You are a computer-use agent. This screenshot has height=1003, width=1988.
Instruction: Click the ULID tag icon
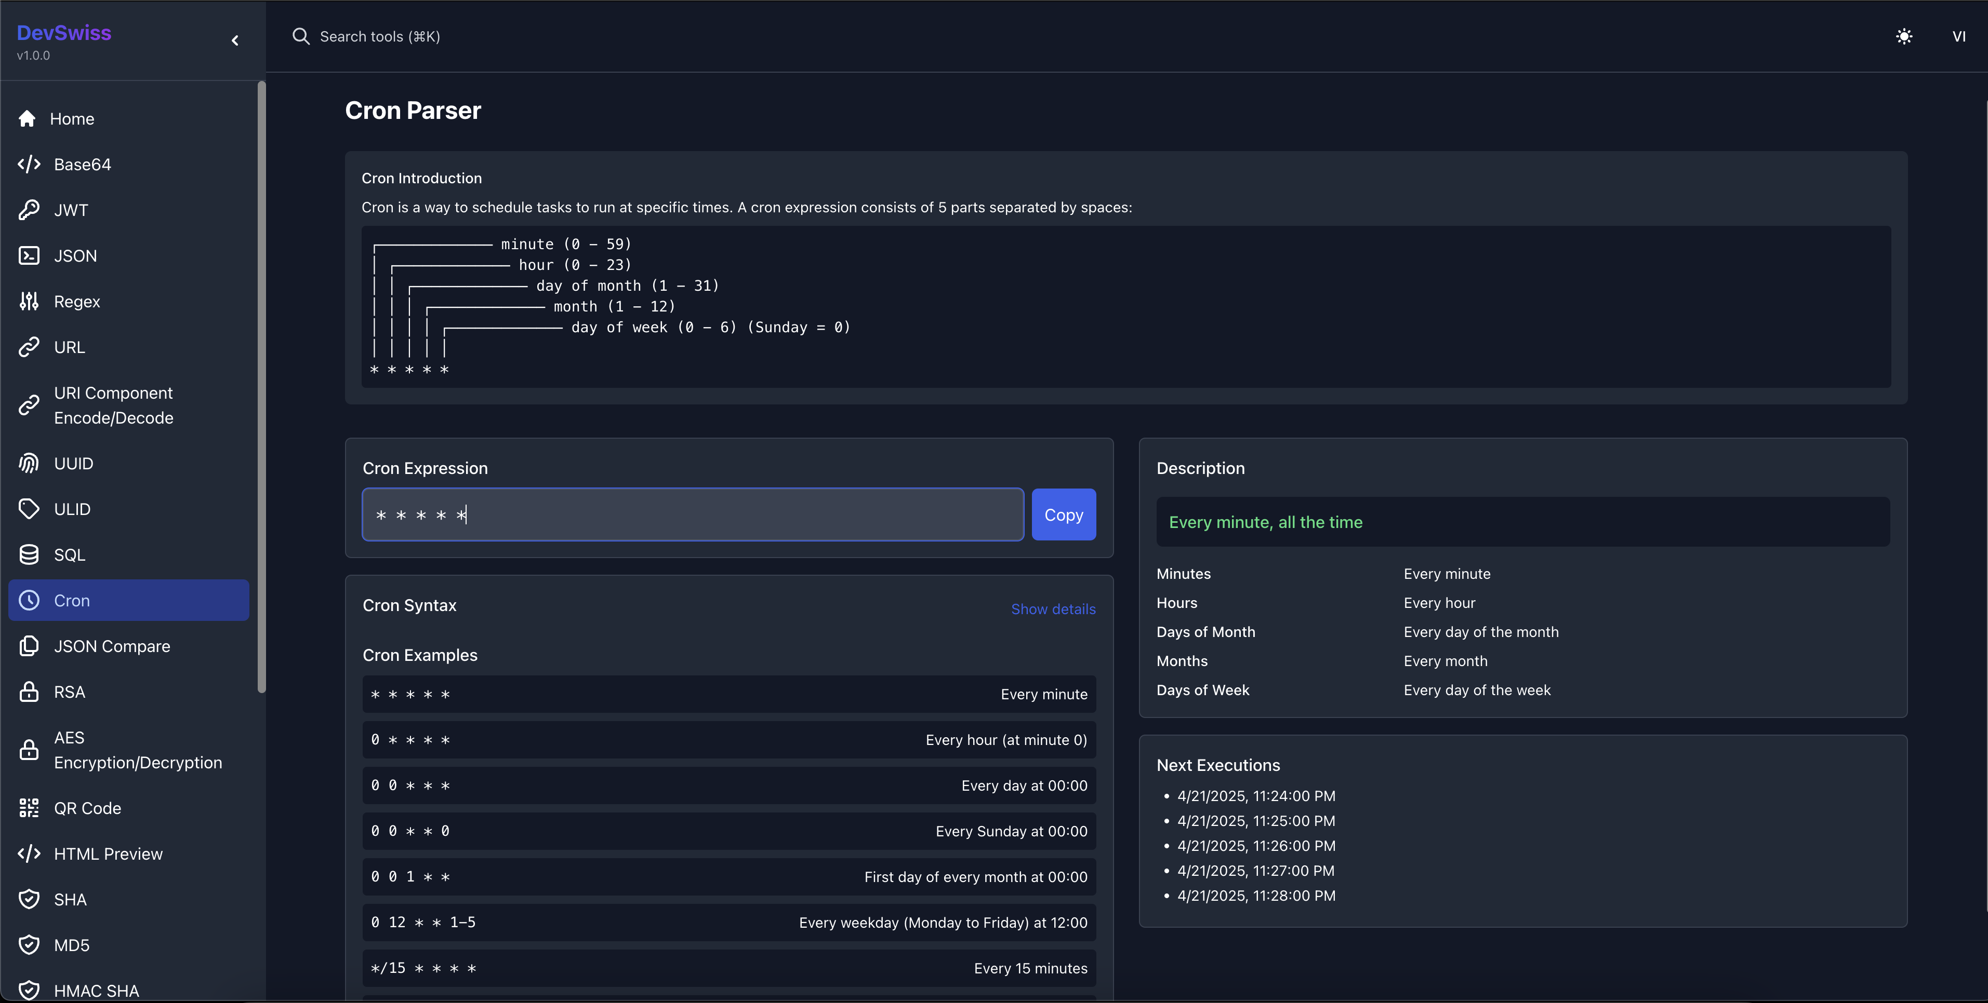[x=29, y=509]
